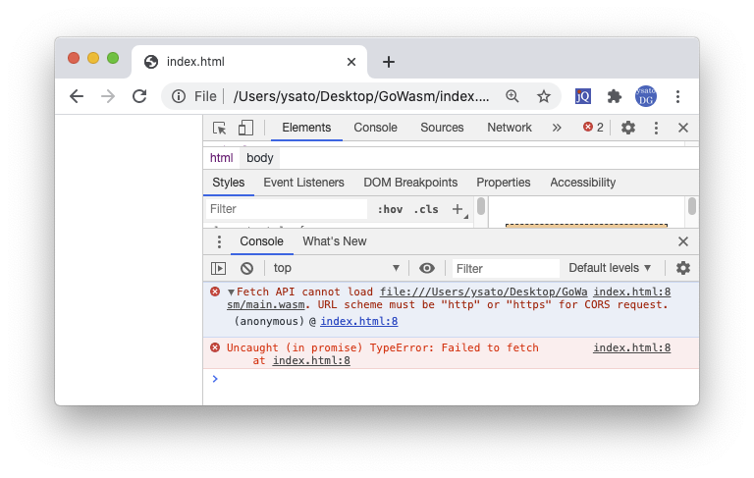Click the red error count badge
The width and height of the screenshot is (754, 478).
click(x=593, y=128)
